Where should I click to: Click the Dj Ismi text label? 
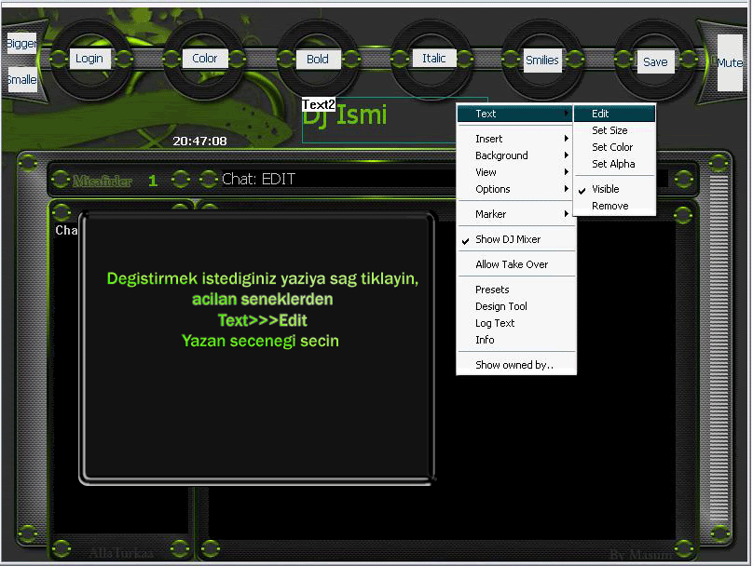[x=343, y=116]
